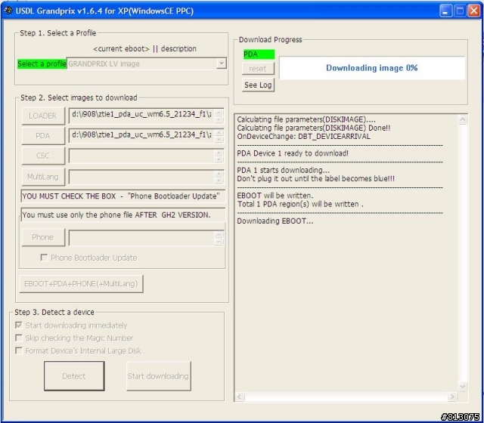Open the GRANDPRIX LV image profile dropdown

pos(222,63)
